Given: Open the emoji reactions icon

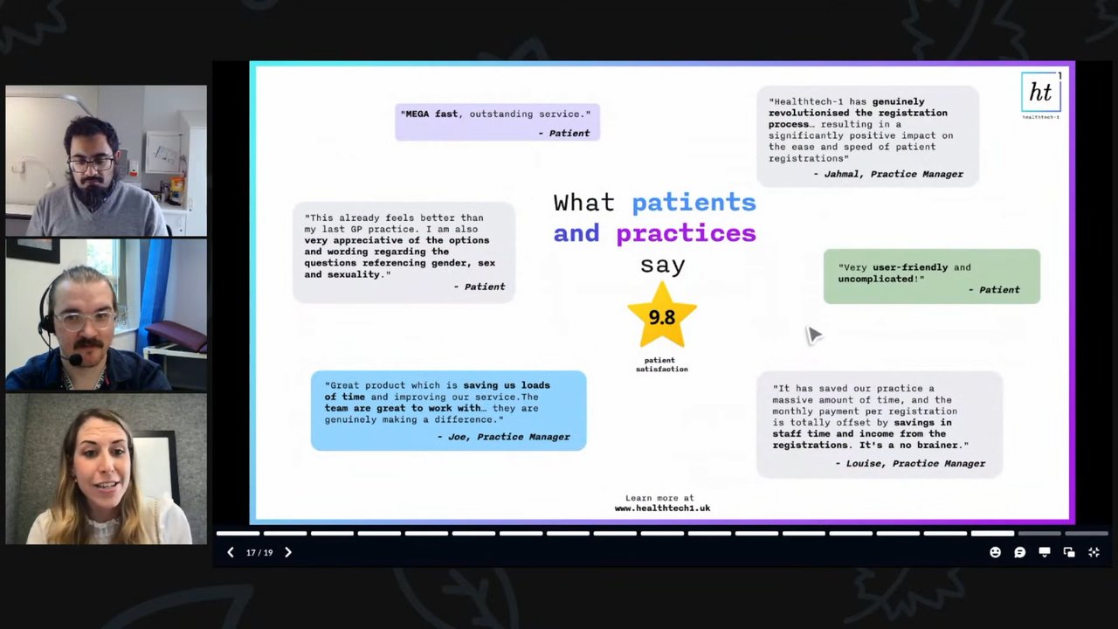Looking at the screenshot, I should (995, 552).
